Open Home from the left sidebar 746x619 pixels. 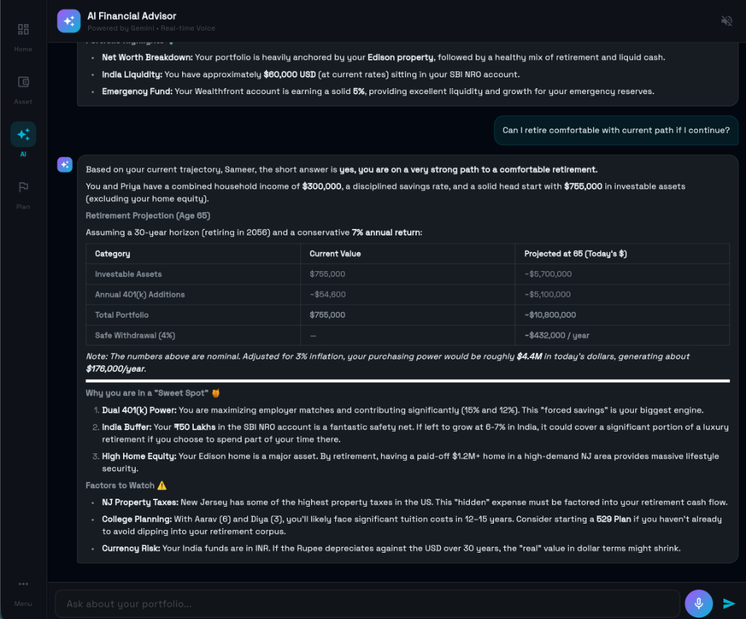click(23, 34)
